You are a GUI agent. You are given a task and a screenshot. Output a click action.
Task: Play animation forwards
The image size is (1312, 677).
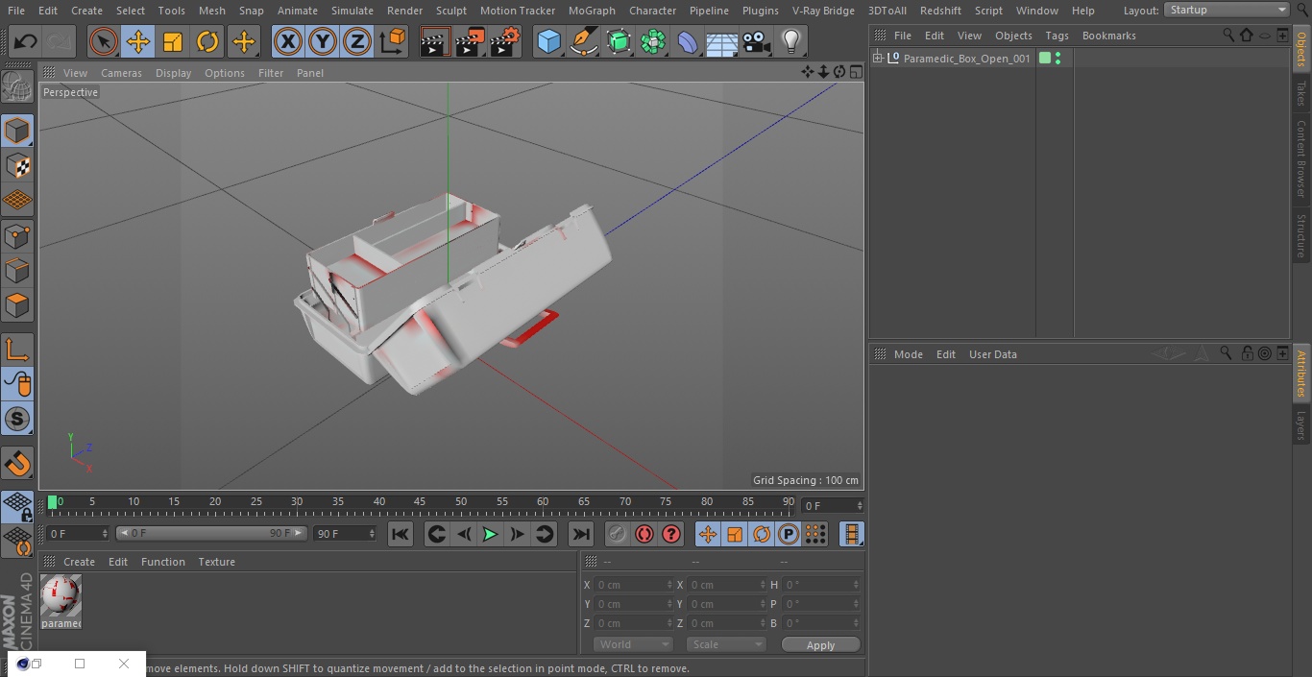[490, 534]
